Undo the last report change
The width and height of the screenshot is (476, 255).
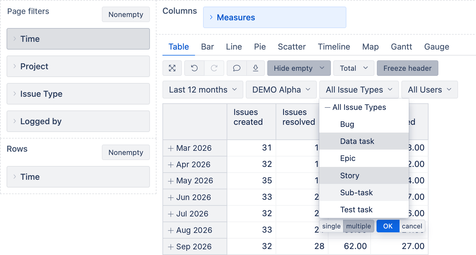click(194, 68)
